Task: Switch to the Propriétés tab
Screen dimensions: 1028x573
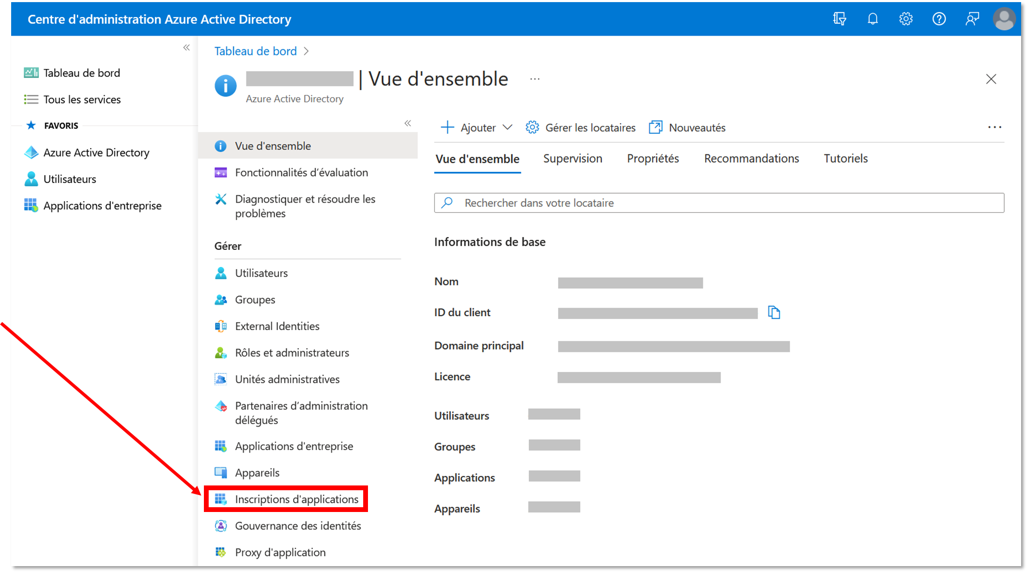Action: click(653, 158)
